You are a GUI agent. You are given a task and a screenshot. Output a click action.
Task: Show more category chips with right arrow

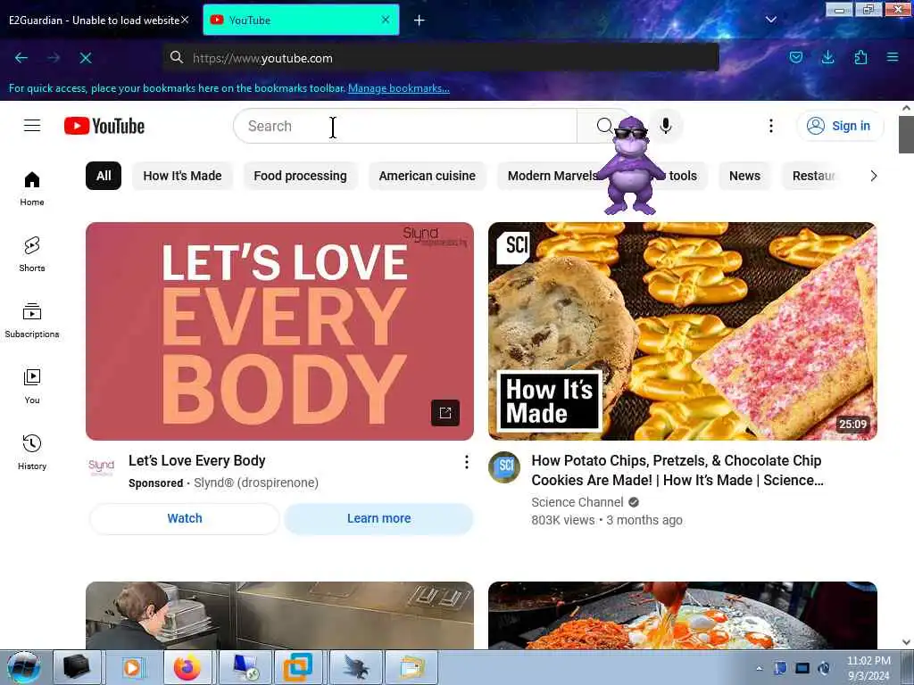pos(873,176)
